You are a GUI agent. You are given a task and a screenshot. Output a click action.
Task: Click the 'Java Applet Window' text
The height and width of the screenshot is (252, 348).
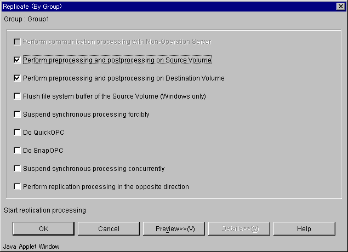pos(31,247)
